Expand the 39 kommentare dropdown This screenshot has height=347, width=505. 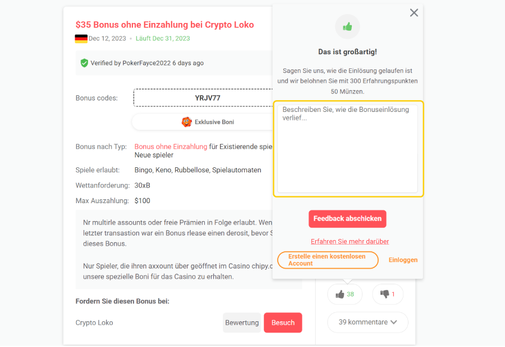[368, 322]
